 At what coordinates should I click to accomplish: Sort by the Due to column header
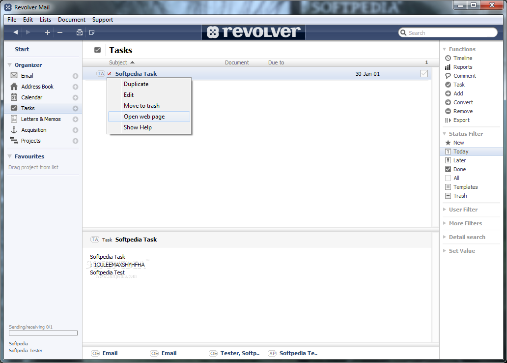[276, 62]
